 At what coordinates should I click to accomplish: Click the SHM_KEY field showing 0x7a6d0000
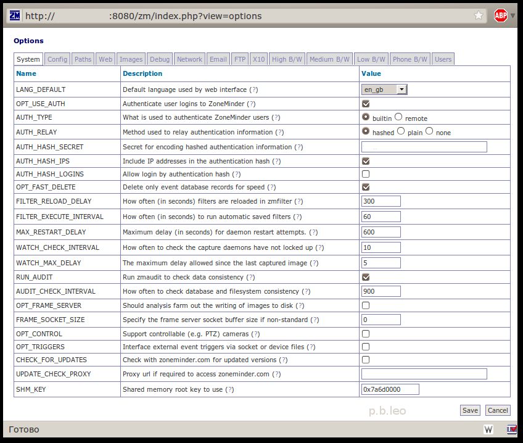[x=390, y=389]
